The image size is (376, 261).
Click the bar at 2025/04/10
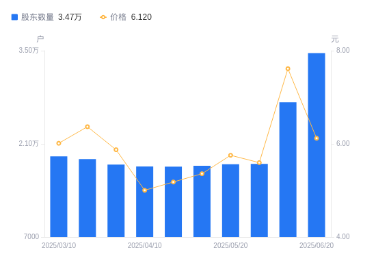coord(145,201)
